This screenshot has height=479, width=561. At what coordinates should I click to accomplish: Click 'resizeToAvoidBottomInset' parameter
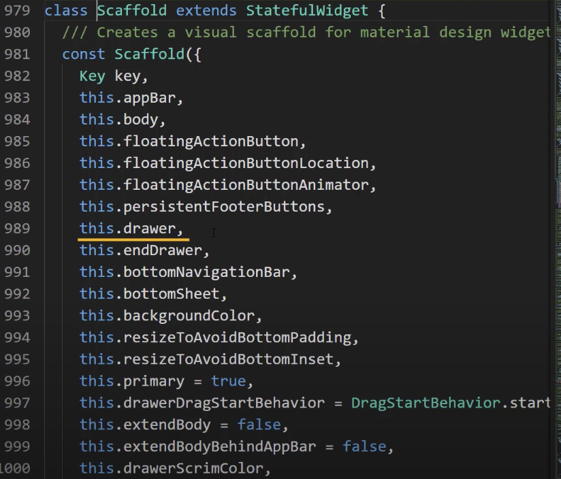(228, 360)
